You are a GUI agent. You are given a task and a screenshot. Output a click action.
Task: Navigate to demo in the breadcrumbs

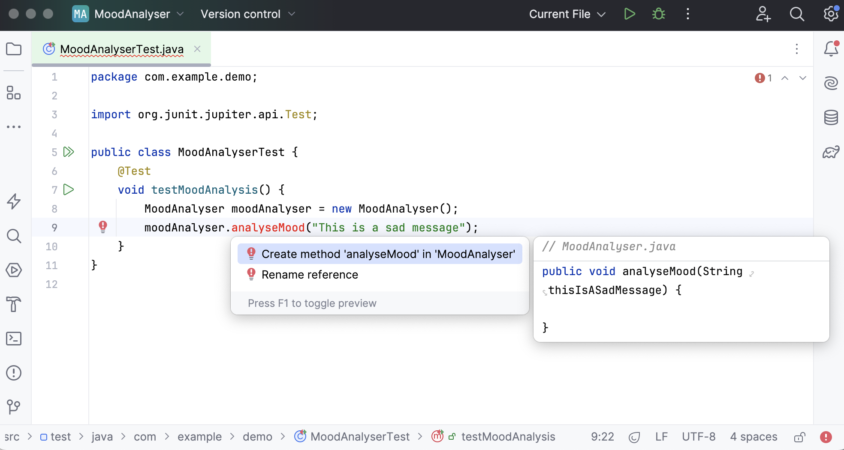pos(257,436)
